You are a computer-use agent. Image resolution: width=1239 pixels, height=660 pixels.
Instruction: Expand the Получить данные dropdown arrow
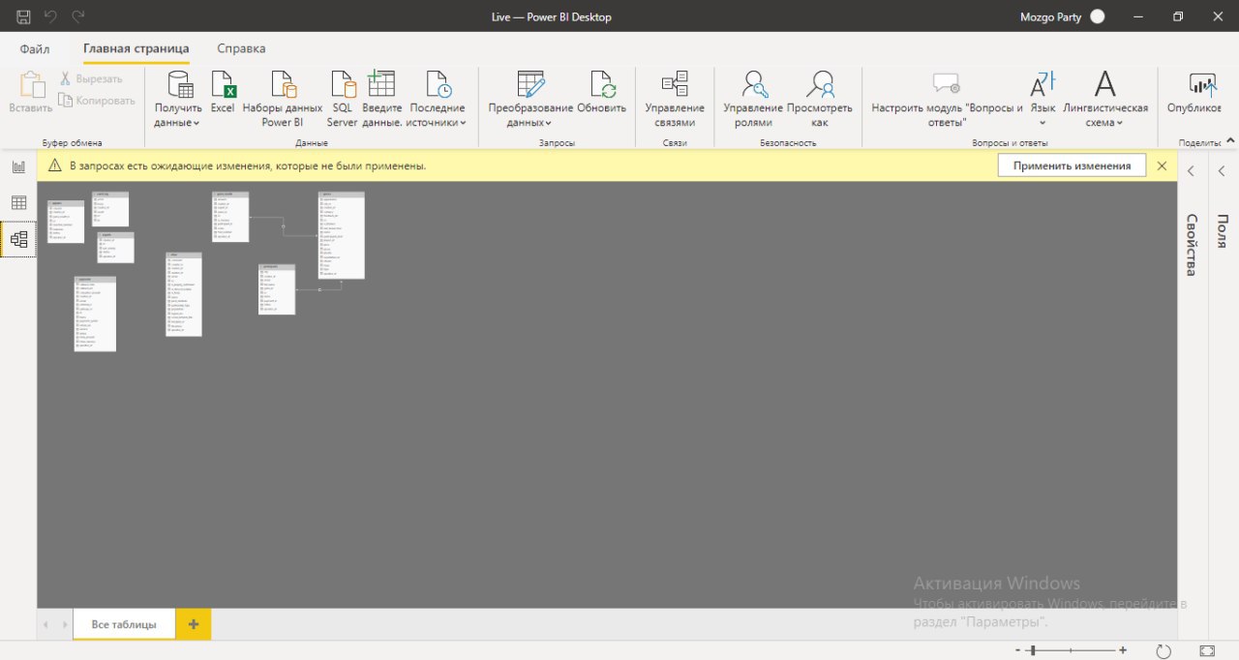196,123
